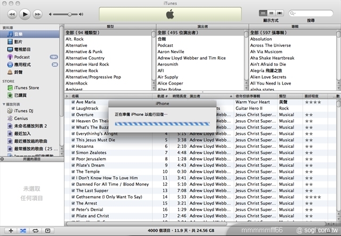Open the Genius playlist
This screenshot has height=236, width=341.
tap(30, 118)
